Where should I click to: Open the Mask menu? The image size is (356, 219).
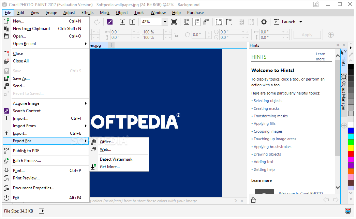(105, 13)
